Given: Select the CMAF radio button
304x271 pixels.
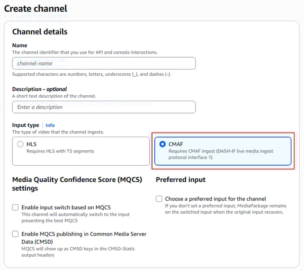Looking at the screenshot, I should [162, 144].
